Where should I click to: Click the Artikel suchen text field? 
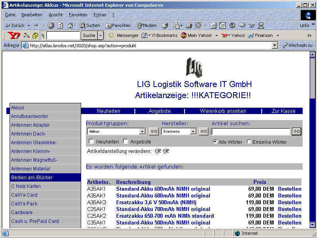(251, 132)
